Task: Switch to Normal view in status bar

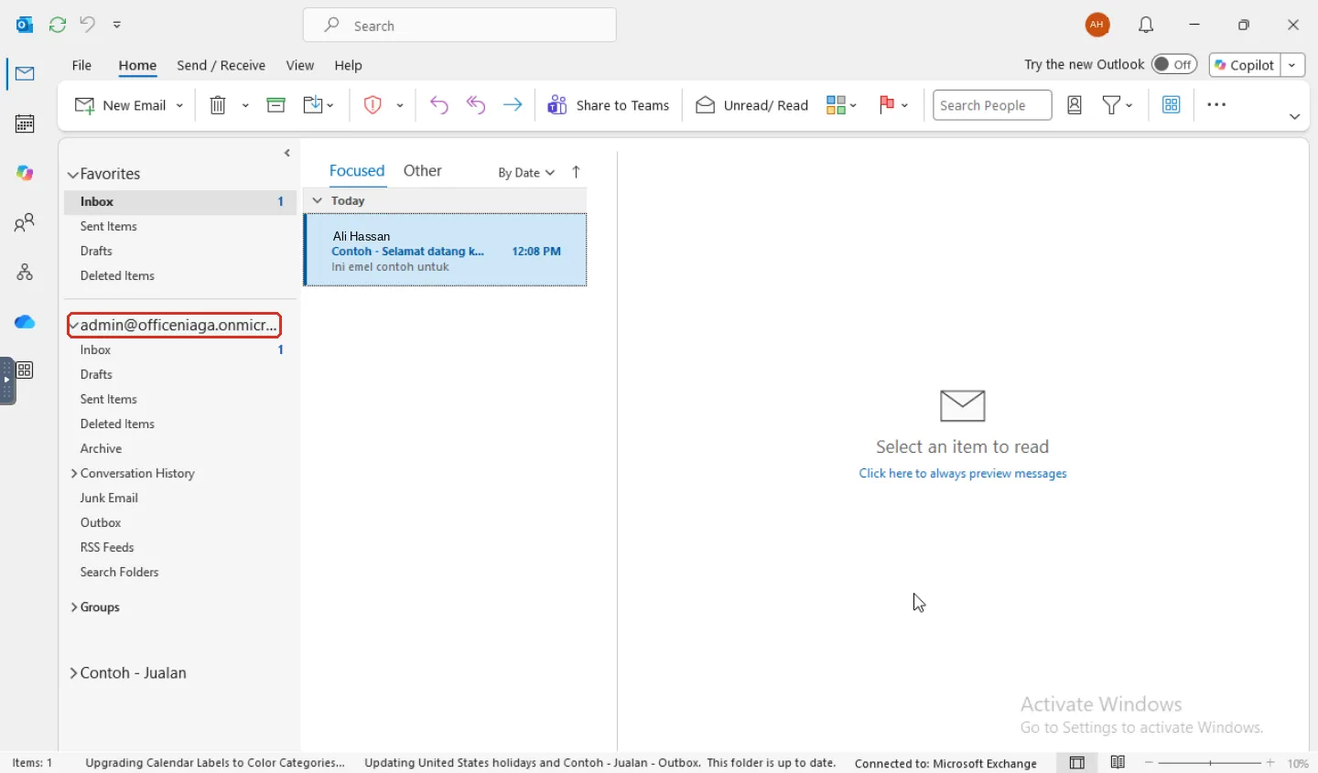Action: (1077, 763)
